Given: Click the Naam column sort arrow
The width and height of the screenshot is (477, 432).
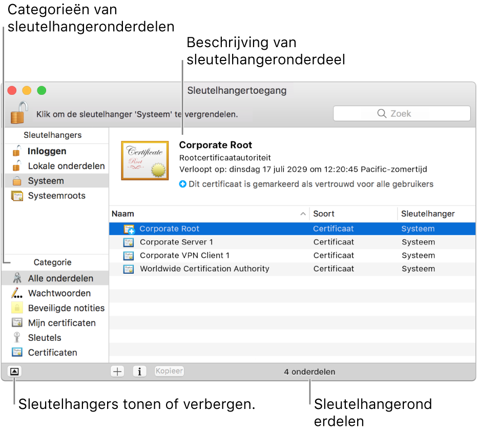Looking at the screenshot, I should point(303,214).
